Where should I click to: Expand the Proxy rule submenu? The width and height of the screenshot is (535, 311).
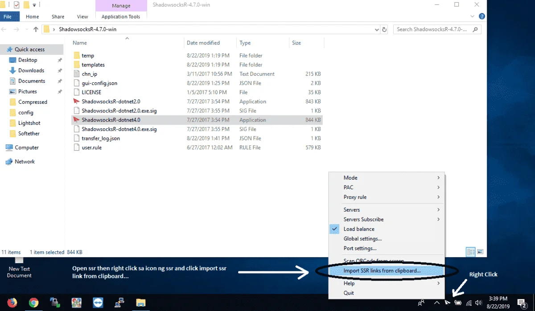(387, 197)
